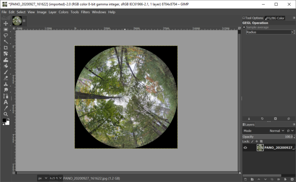This screenshot has width=296, height=182.
Task: Activate the Fuzzy Select magic wand
Action: coord(5,42)
